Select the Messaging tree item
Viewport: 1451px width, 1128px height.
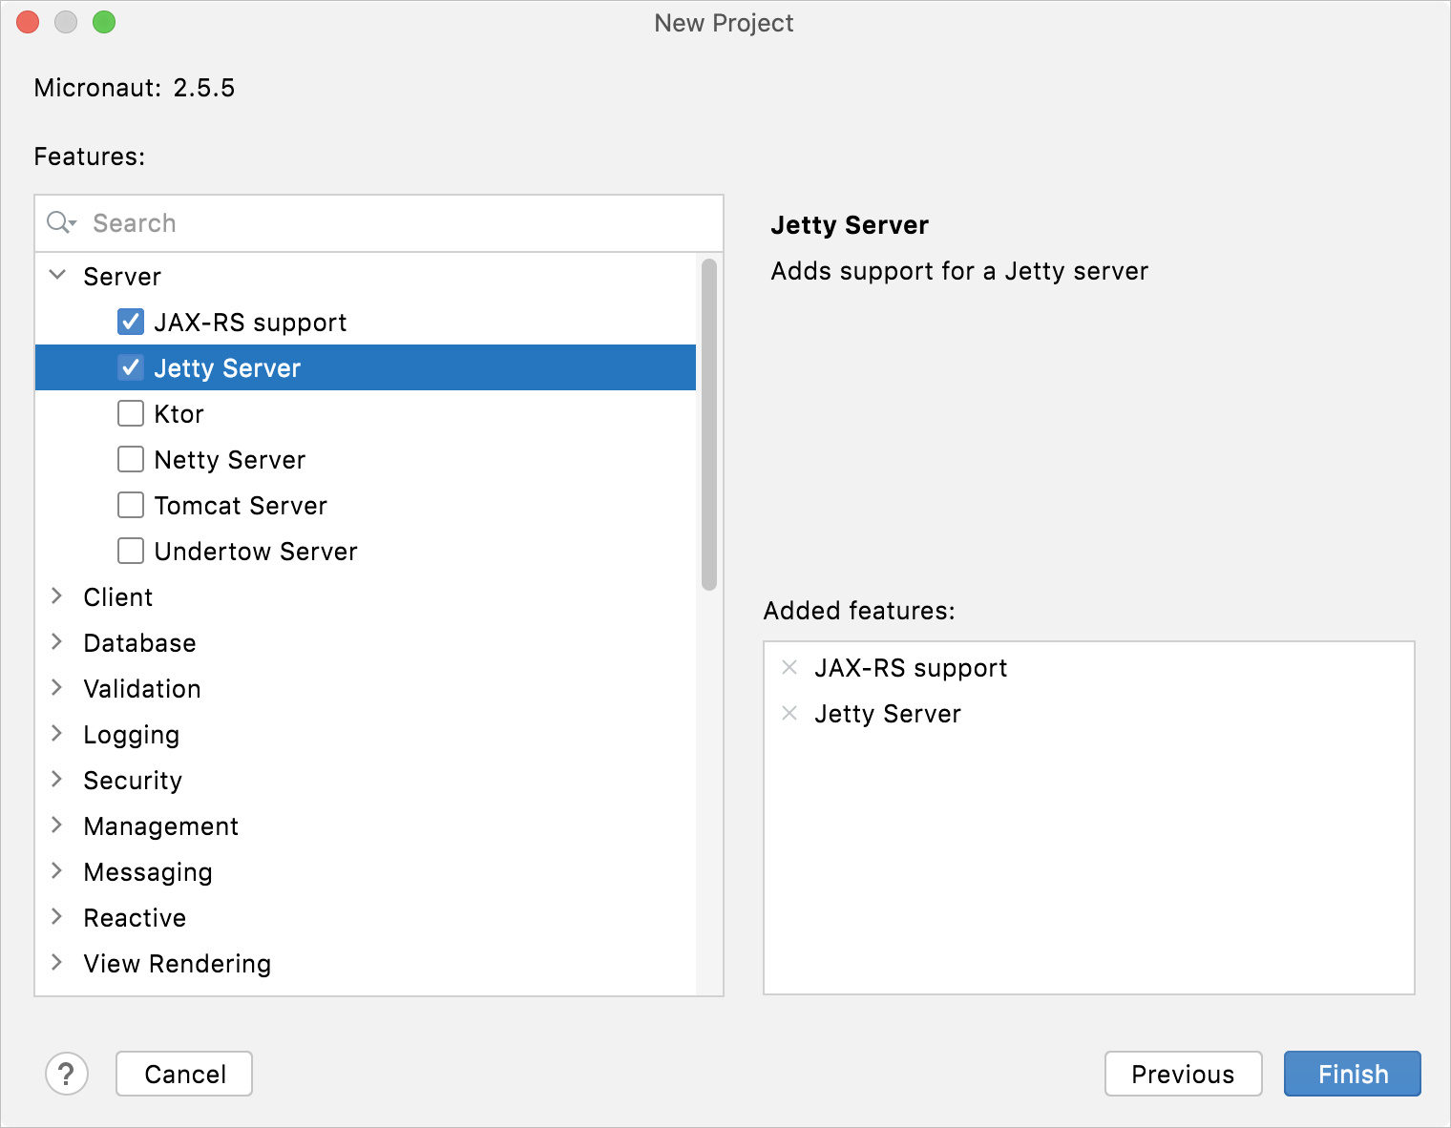click(148, 872)
